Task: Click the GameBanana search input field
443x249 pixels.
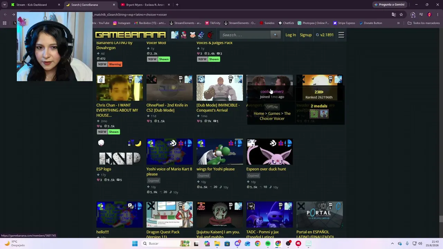Action: [x=245, y=35]
